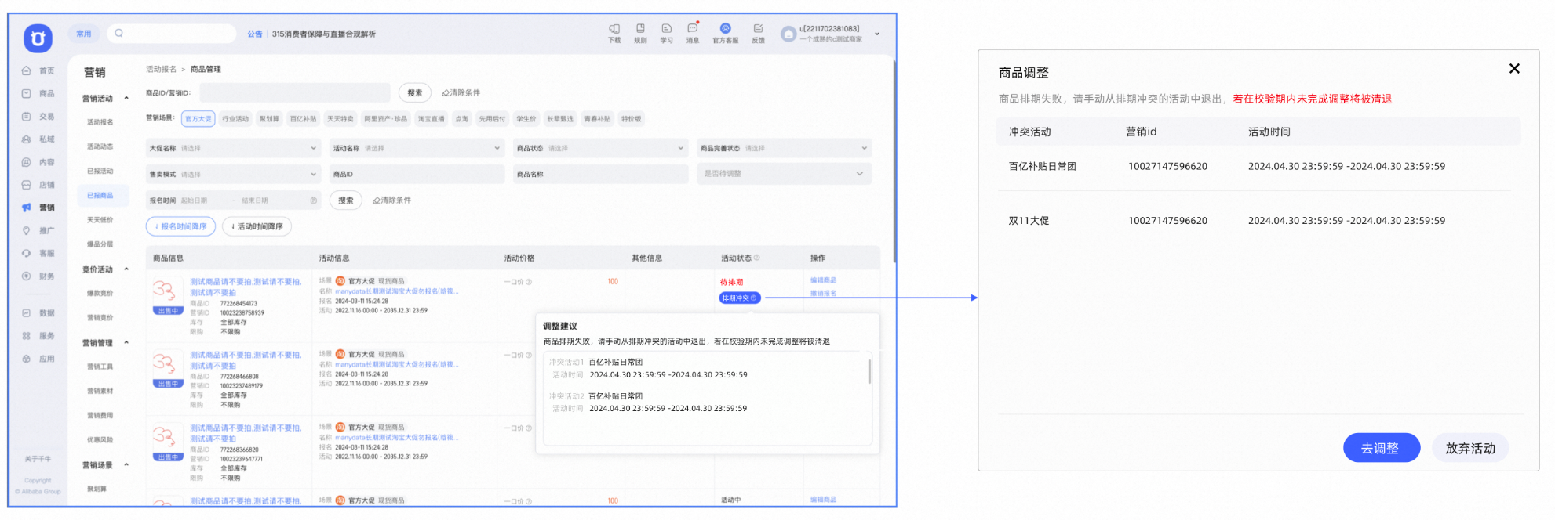
Task: Open 活动动态 in marketing submenu
Action: click(100, 146)
